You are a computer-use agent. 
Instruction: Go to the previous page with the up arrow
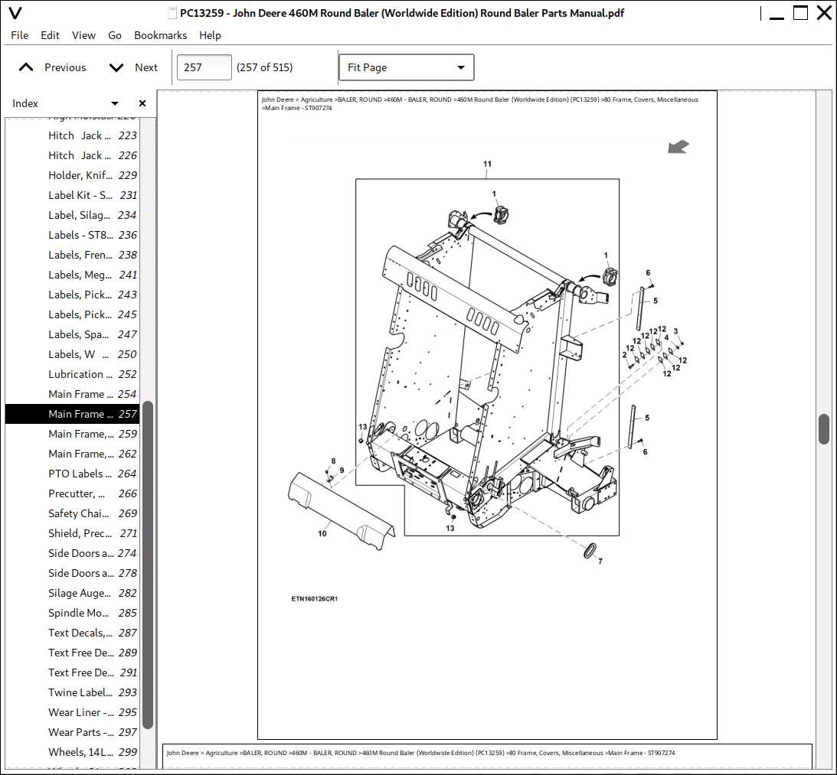point(25,67)
